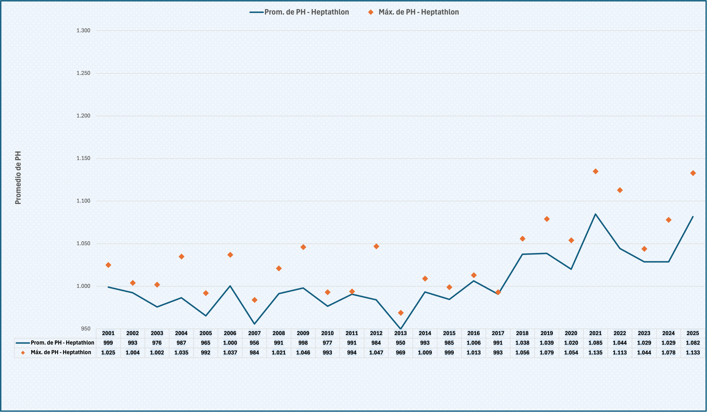Click the small diamond key in data table
This screenshot has height=413, width=708.
23,353
